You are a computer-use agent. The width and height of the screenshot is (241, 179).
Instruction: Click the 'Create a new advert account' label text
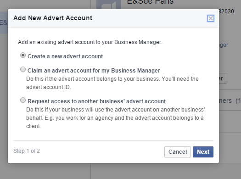click(x=65, y=56)
